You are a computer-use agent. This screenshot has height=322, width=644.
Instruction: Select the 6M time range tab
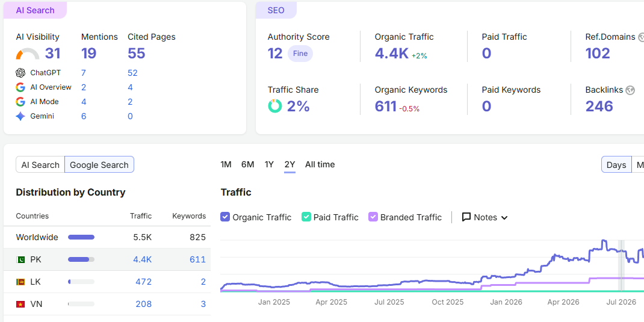tap(247, 165)
